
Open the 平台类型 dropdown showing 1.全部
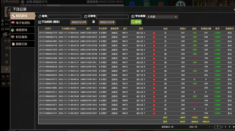[x=162, y=17]
